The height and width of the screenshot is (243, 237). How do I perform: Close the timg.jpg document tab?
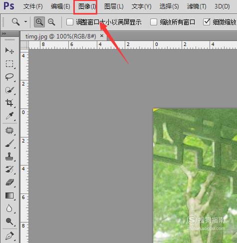point(102,35)
